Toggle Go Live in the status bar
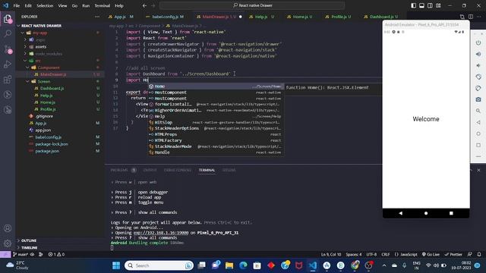Image resolution: width=486 pixels, height=273 pixels. click(431, 255)
